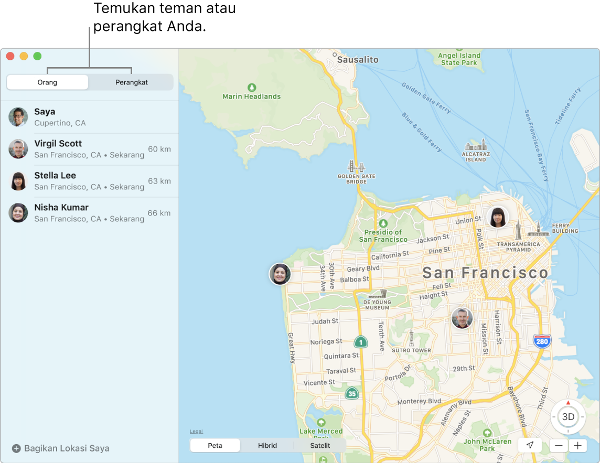600x463 pixels.
Task: Zoom out with the minus icon
Action: tap(558, 446)
